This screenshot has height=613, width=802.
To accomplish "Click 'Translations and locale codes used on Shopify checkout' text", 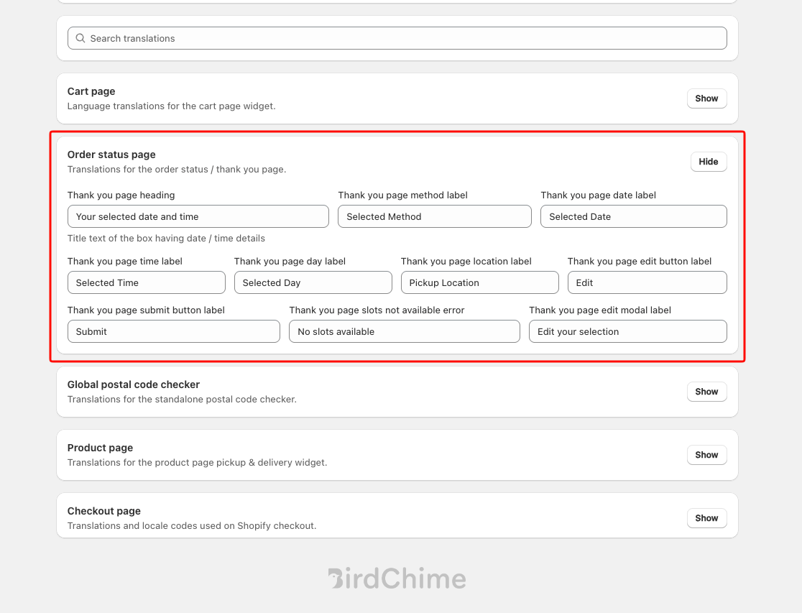I will (192, 526).
